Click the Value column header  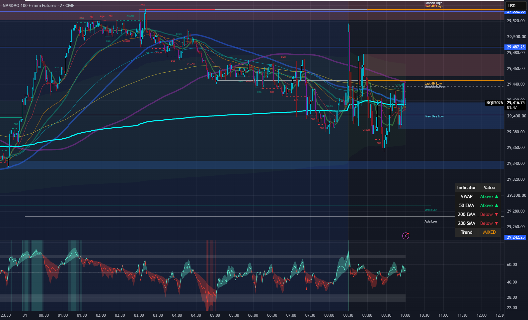(489, 187)
